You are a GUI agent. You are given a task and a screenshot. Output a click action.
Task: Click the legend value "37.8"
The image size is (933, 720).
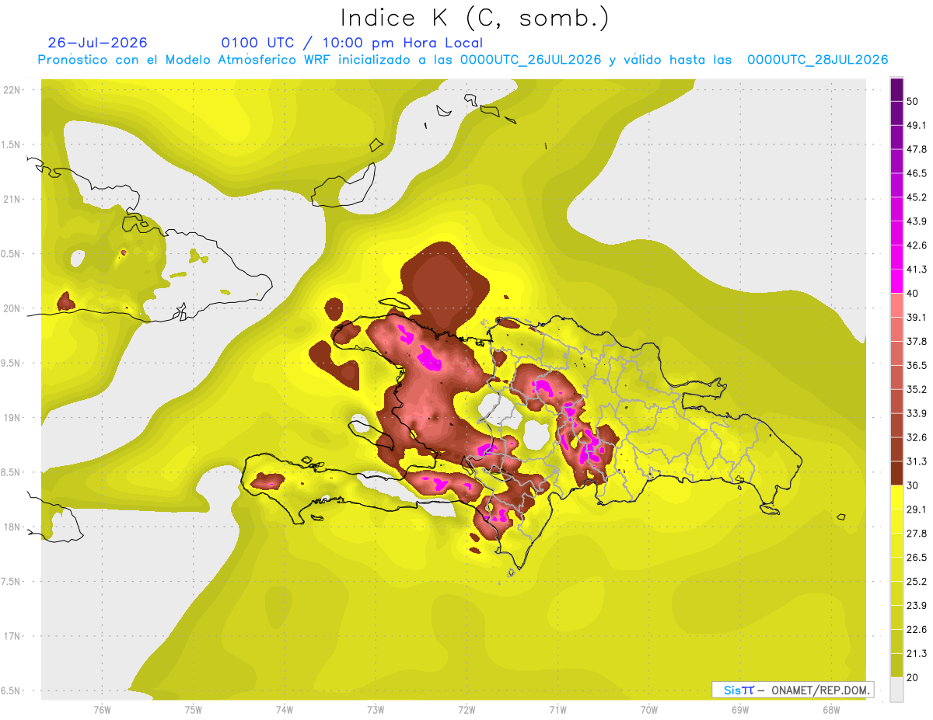coord(917,341)
